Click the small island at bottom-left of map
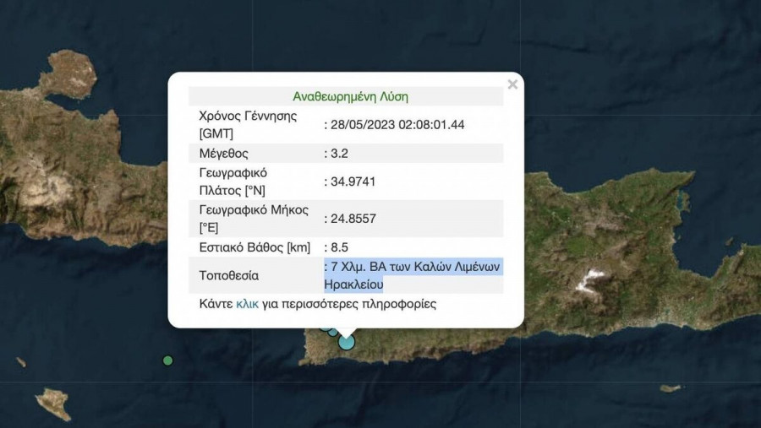Image resolution: width=761 pixels, height=428 pixels. pyautogui.click(x=53, y=403)
